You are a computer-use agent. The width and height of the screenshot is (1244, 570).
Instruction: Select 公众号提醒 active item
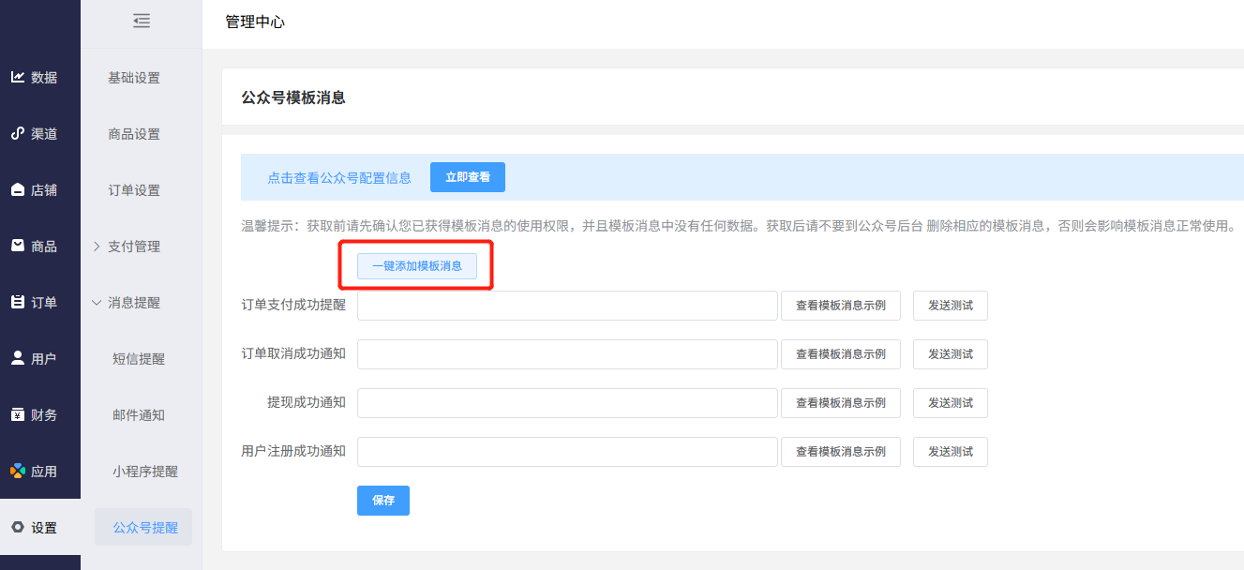[x=143, y=527]
